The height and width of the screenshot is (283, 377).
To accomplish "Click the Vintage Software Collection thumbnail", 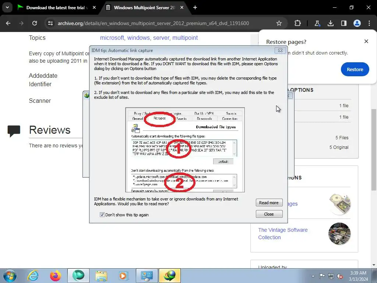I will 339,234.
